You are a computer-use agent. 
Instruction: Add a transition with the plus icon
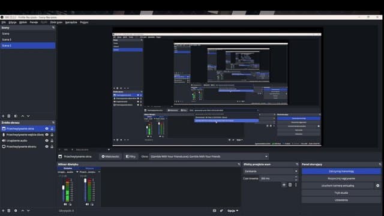tap(284, 185)
